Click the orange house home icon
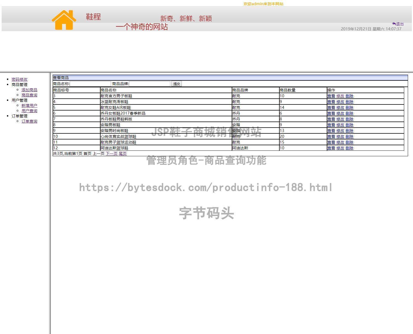 coord(64,20)
